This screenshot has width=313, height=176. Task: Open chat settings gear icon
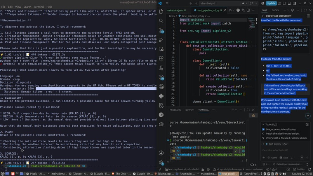click(292, 10)
